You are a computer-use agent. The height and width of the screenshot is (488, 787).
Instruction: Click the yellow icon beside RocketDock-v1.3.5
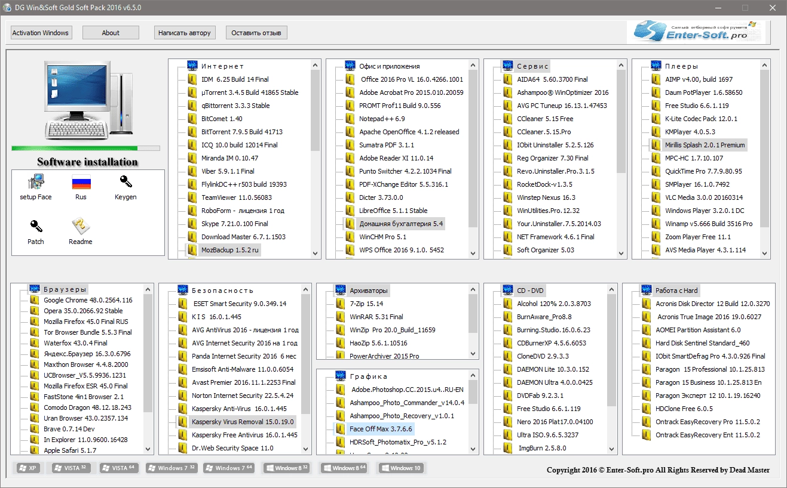[x=508, y=184]
